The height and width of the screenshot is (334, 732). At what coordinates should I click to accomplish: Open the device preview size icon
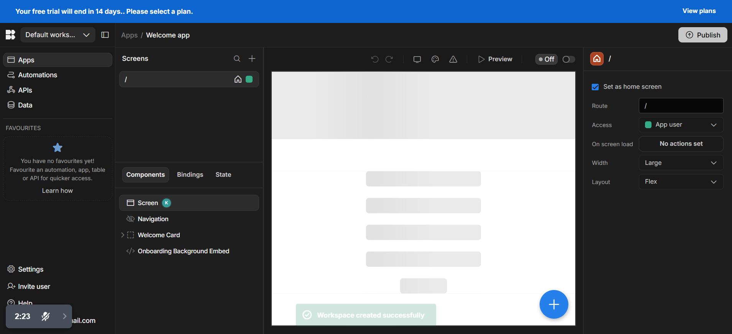pos(417,59)
